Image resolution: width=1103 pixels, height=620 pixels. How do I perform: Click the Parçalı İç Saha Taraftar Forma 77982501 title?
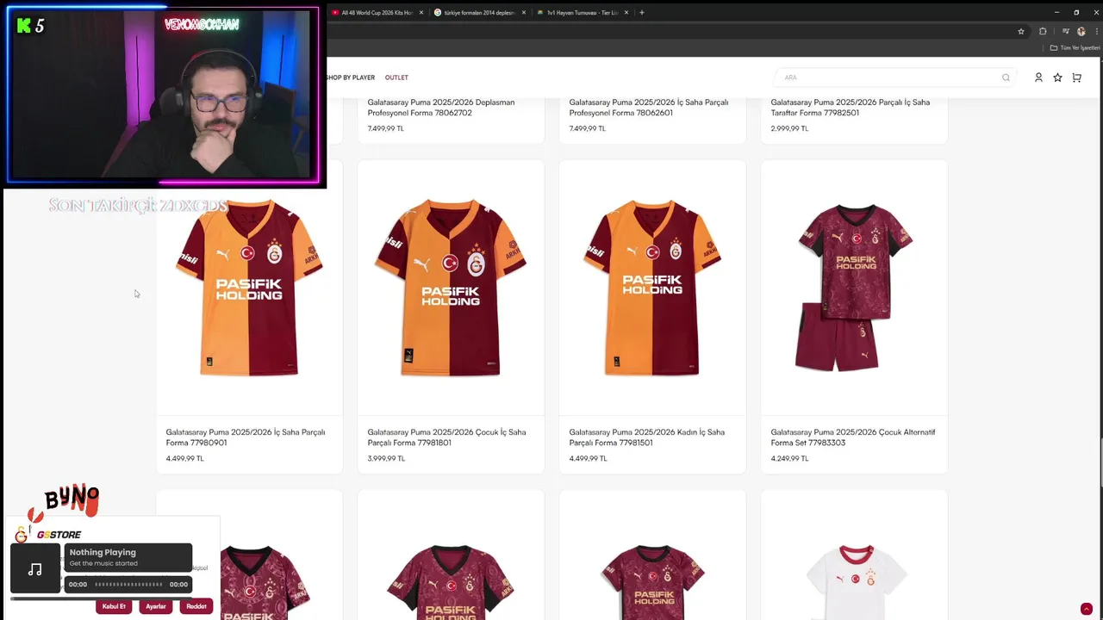pyautogui.click(x=851, y=108)
